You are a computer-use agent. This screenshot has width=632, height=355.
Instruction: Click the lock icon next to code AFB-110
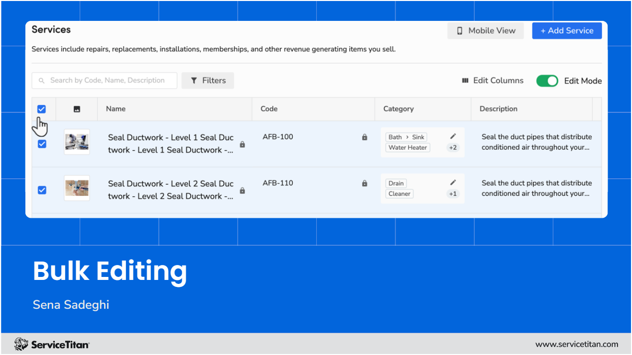(x=365, y=183)
